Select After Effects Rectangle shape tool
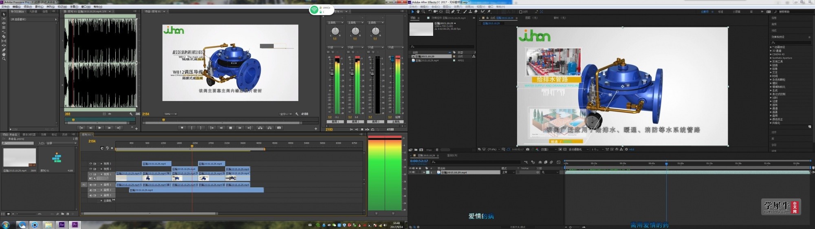Viewport: 815px width, 229px height. point(447,11)
